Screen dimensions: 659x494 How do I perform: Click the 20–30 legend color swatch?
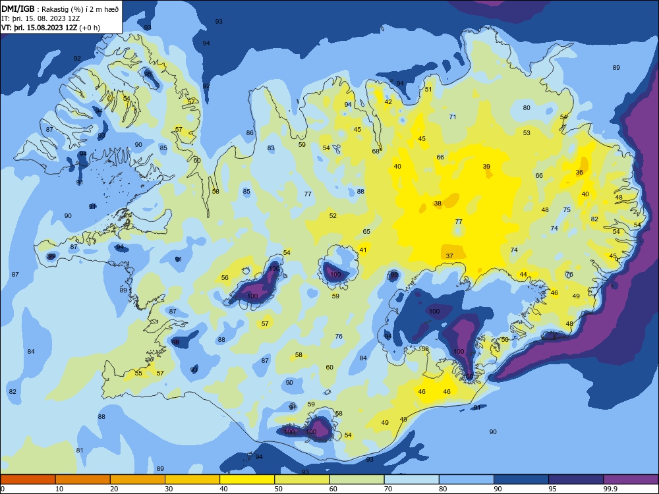click(138, 480)
